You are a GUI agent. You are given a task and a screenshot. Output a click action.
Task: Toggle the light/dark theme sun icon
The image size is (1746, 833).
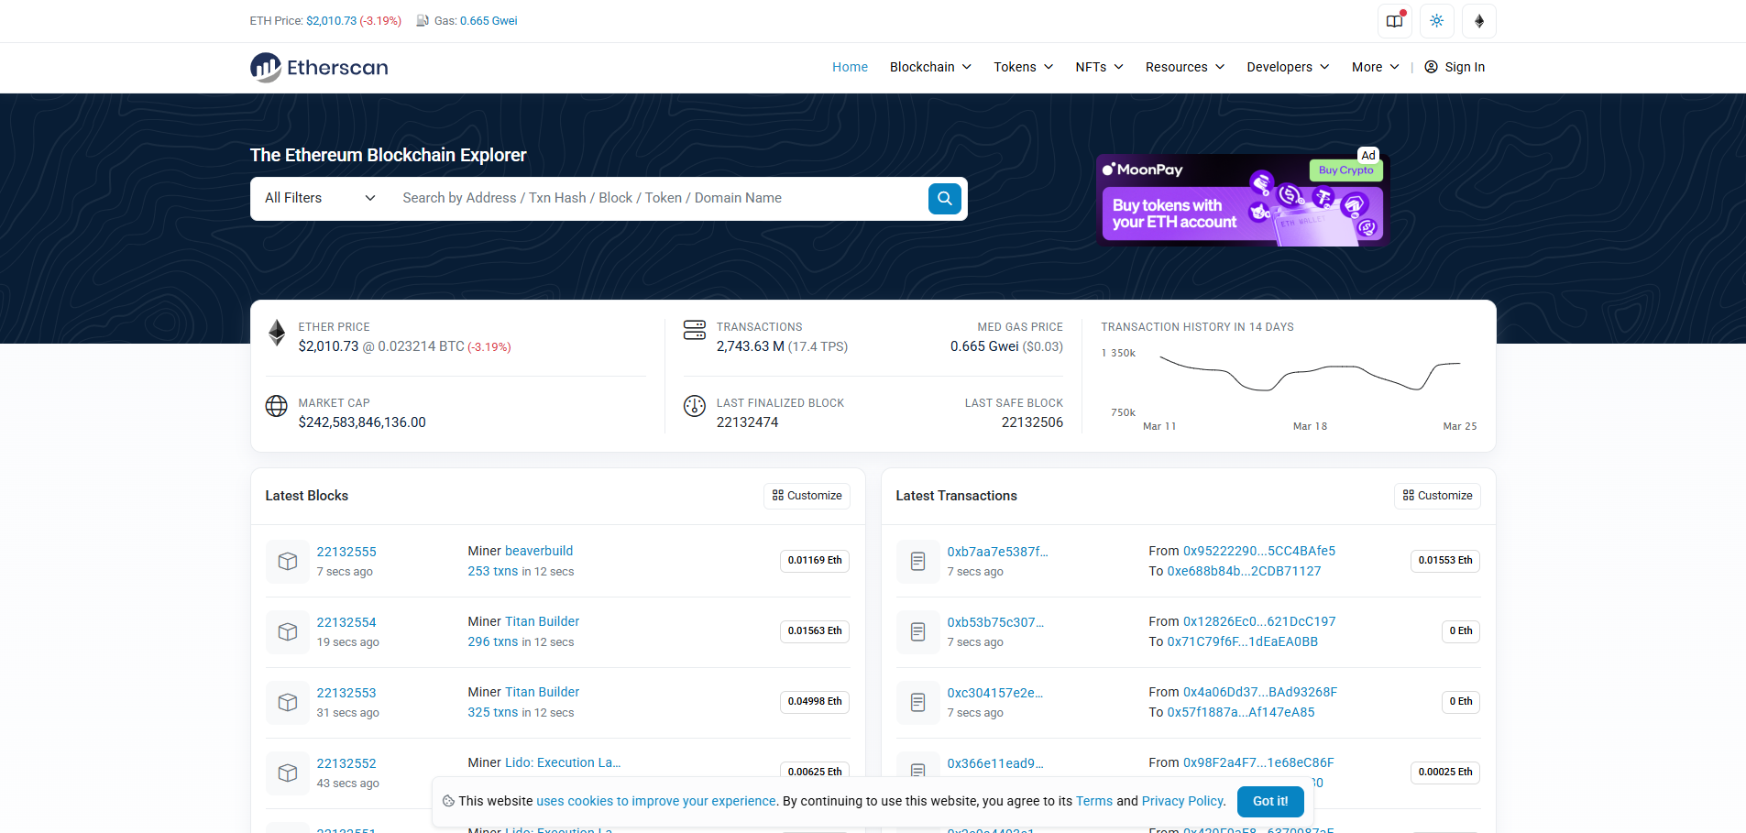click(x=1435, y=20)
